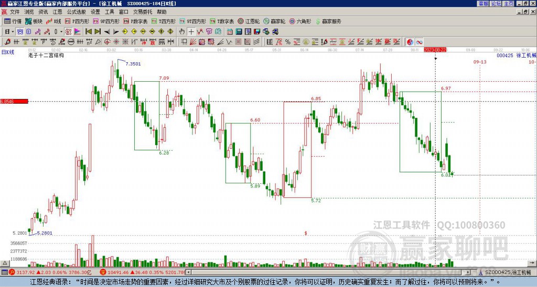
Task: Toggle the crosshair cursor tool
Action: (x=191, y=31)
